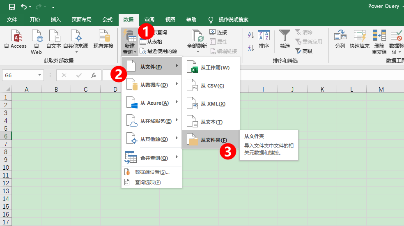Open the undo history dropdown arrow

(30, 7)
